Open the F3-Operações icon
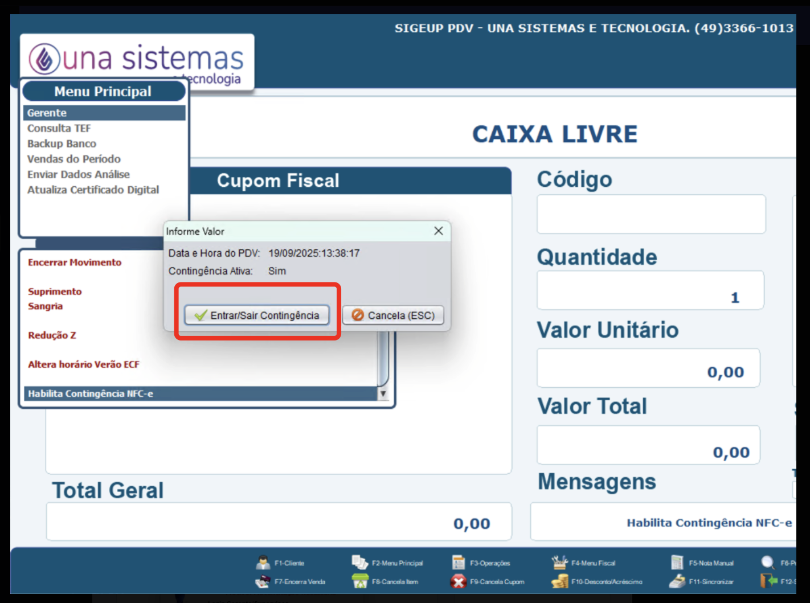The width and height of the screenshot is (810, 603). (x=459, y=563)
